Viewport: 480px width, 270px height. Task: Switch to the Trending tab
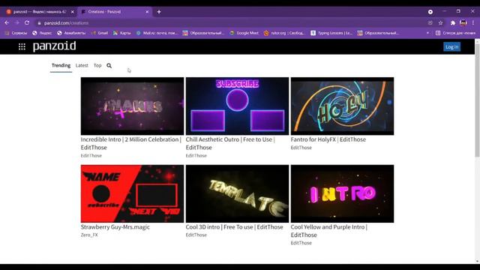pos(61,65)
